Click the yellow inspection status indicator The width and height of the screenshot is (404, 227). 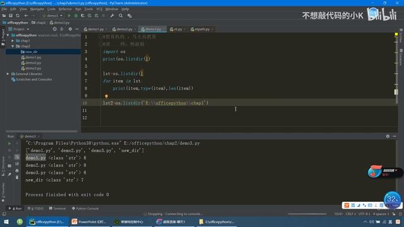[x=396, y=34]
